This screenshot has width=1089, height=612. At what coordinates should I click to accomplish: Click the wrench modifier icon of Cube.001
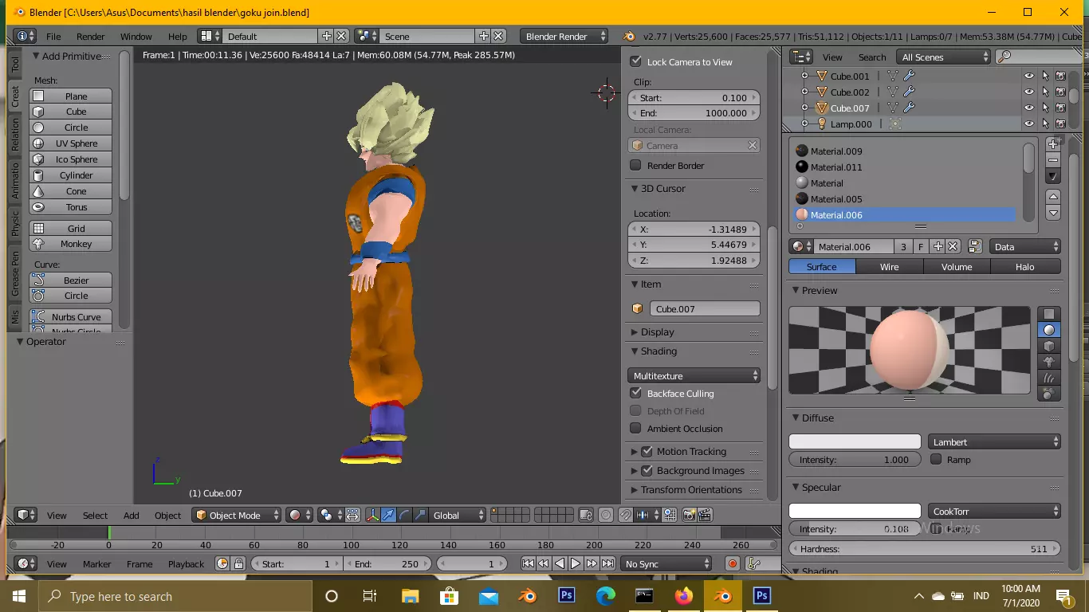coord(909,76)
